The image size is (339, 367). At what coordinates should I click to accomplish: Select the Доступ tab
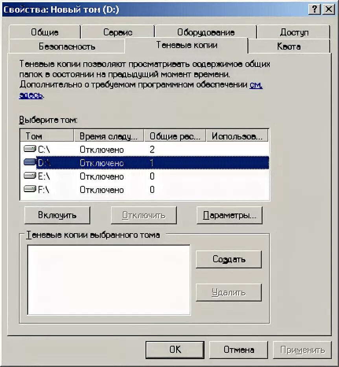pyautogui.click(x=294, y=32)
